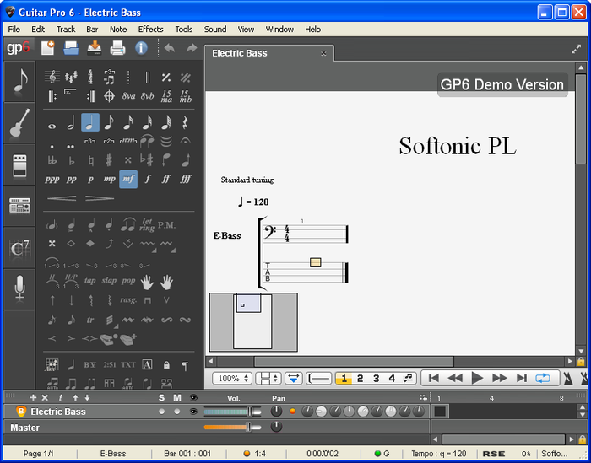Open a file using the folder icon
The image size is (591, 463).
[71, 48]
